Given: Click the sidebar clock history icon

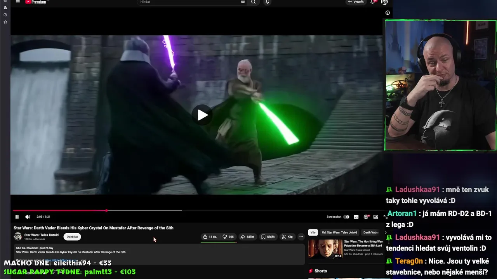Looking at the screenshot, I should [5, 15].
